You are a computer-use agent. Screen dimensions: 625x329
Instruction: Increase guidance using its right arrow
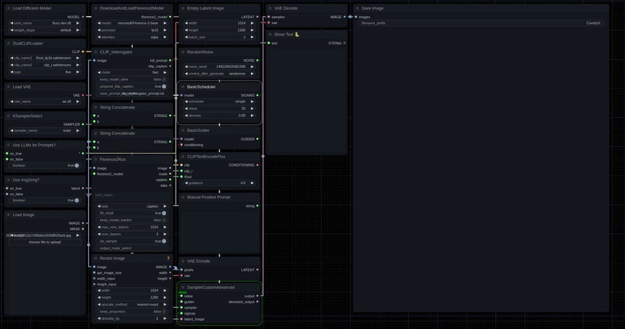coord(253,183)
